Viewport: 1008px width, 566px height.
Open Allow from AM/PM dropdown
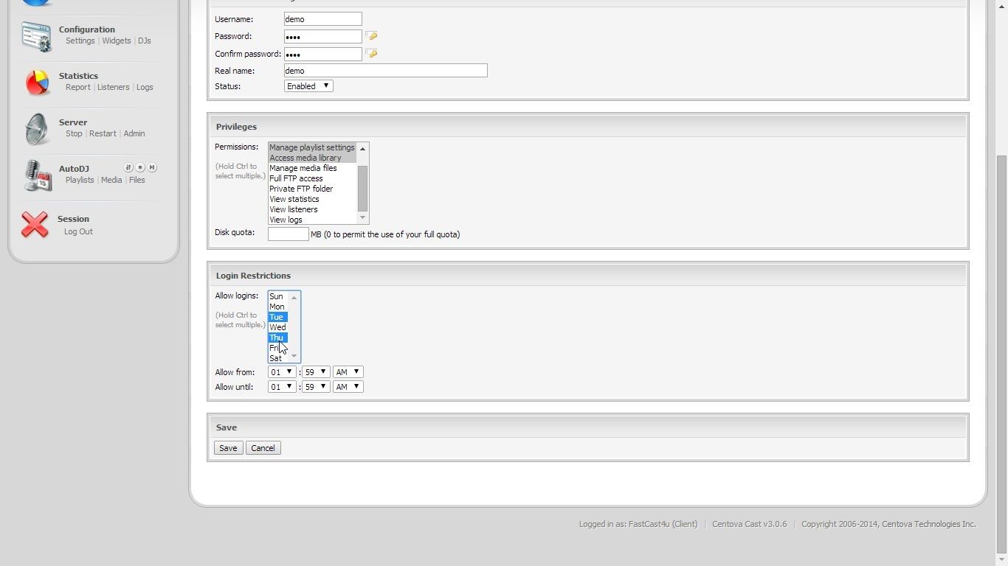click(348, 372)
